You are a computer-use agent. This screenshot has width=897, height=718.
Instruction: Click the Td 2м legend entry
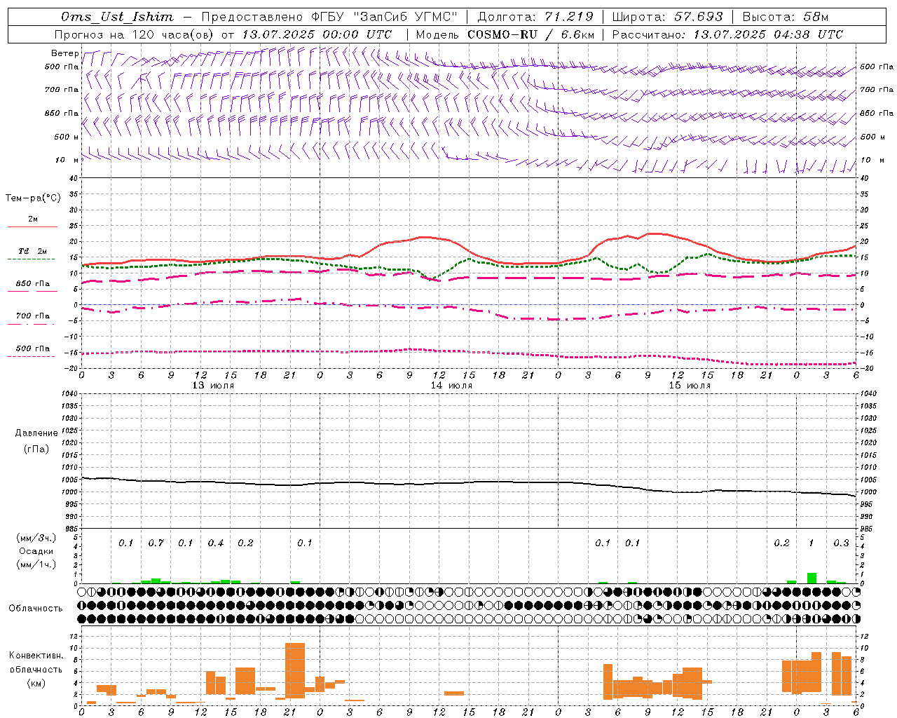33,251
